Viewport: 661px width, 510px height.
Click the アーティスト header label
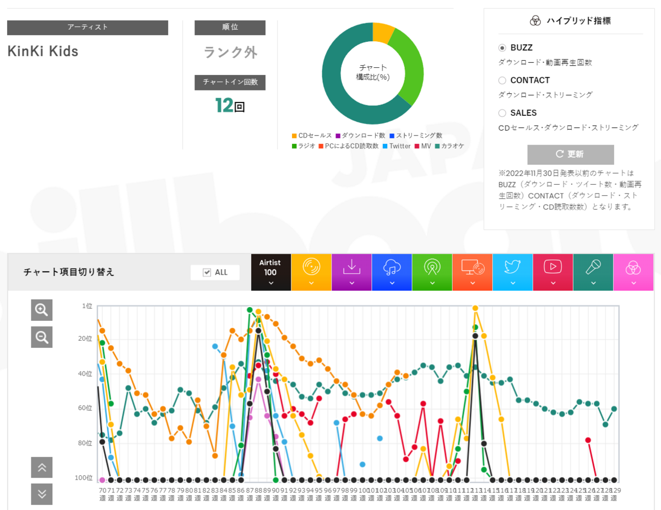click(x=88, y=28)
